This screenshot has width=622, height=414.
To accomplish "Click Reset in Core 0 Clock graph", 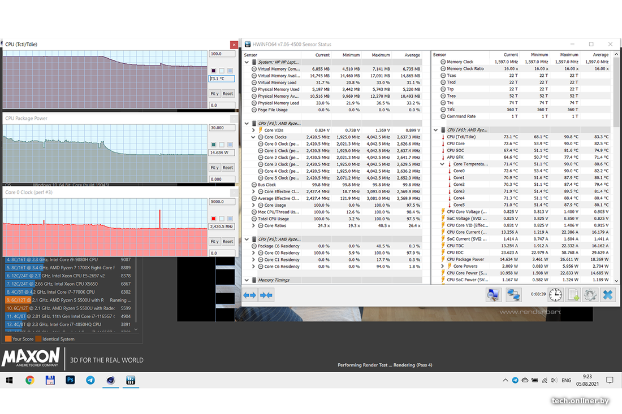I will (227, 241).
